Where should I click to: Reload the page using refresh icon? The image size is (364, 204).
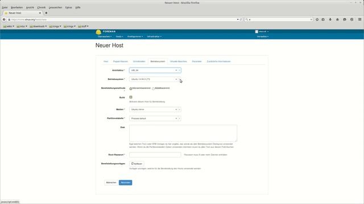(x=241, y=20)
